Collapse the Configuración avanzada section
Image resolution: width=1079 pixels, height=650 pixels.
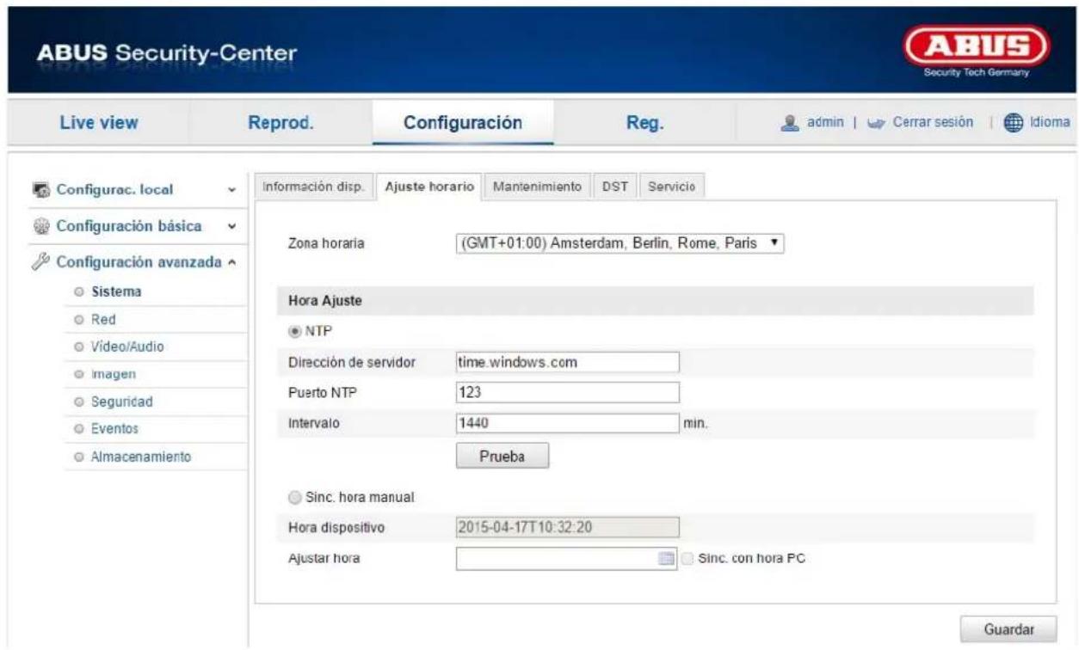coord(231,263)
